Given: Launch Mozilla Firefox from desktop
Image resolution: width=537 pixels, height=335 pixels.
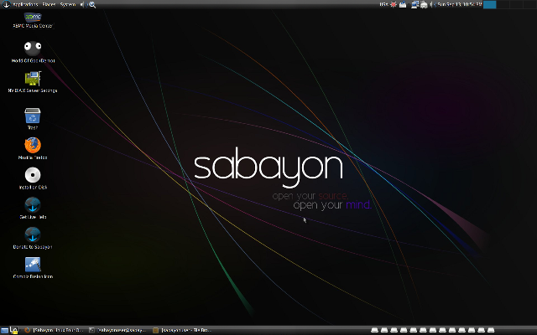Looking at the screenshot, I should click(x=33, y=145).
